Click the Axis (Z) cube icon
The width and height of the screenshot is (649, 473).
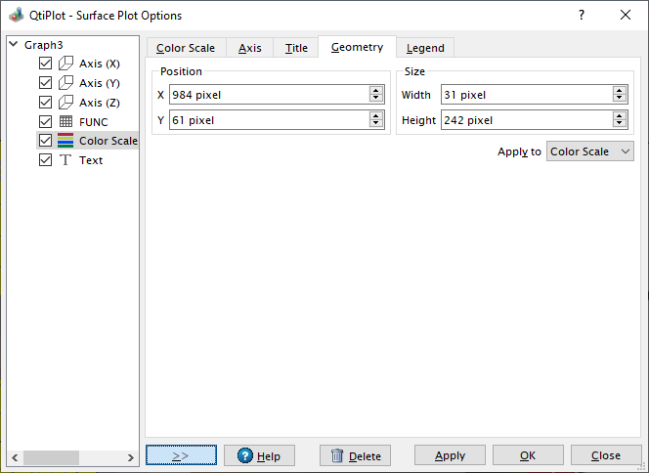pyautogui.click(x=65, y=103)
